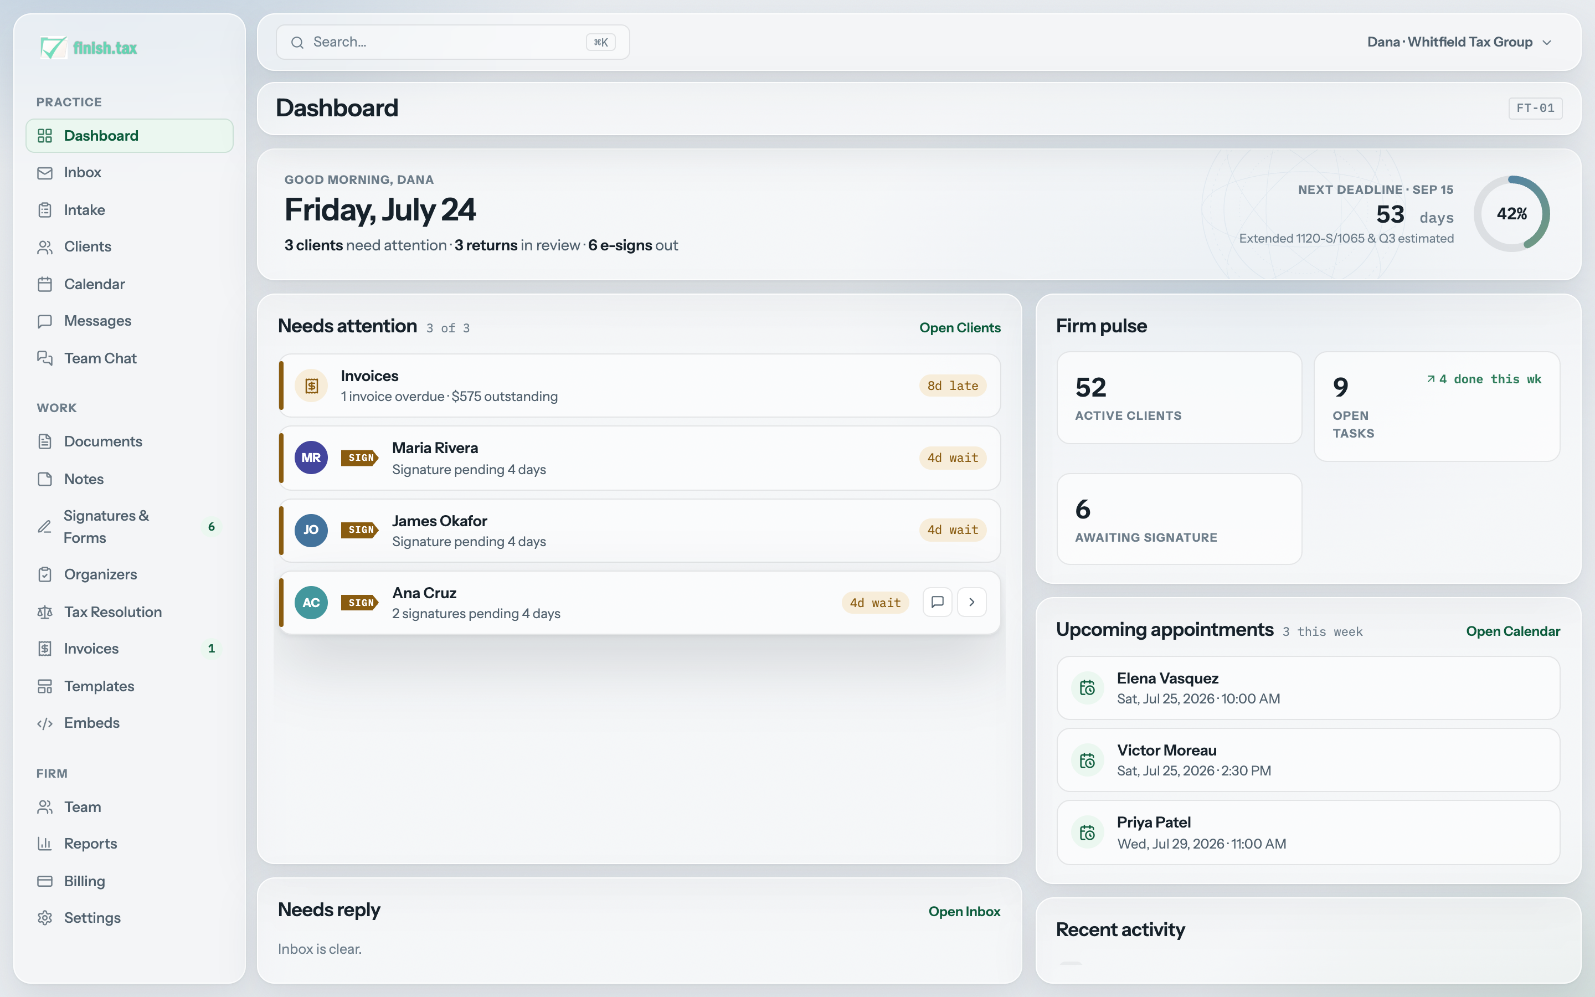Screen dimensions: 1595x997
Task: Click the Open Inbox link
Action: click(x=964, y=911)
